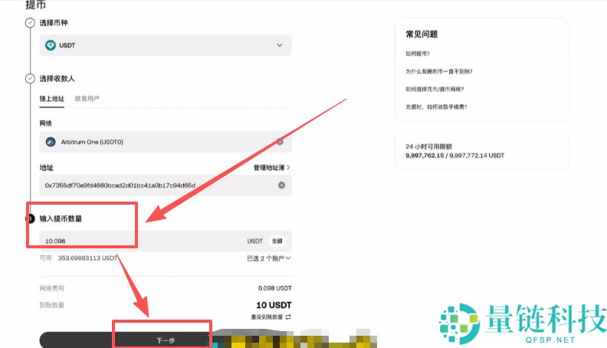Click the 下一步 next step button
The width and height of the screenshot is (607, 348).
pyautogui.click(x=166, y=340)
